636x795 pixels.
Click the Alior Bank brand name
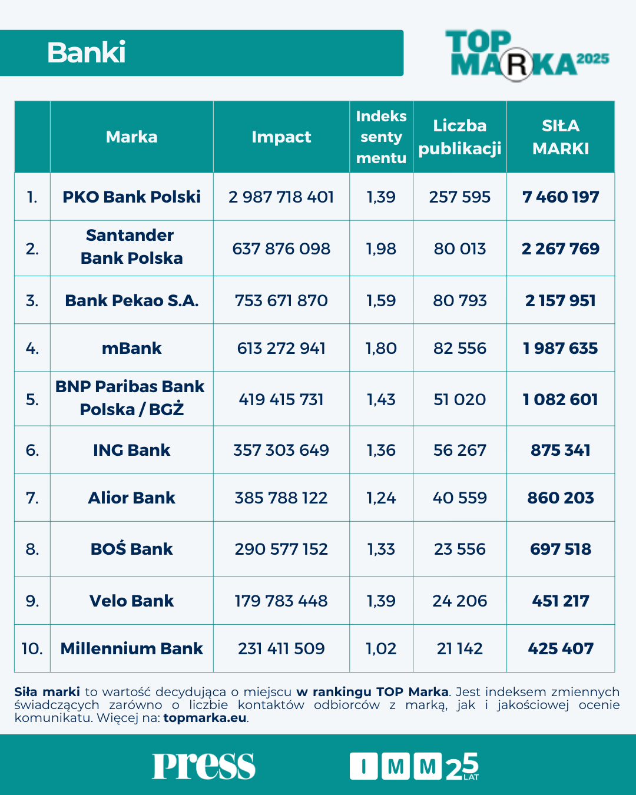pyautogui.click(x=132, y=498)
